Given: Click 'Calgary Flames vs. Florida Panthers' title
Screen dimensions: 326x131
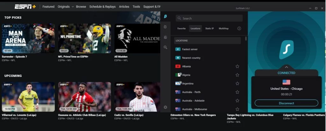Looking at the screenshot, I should (304, 115).
